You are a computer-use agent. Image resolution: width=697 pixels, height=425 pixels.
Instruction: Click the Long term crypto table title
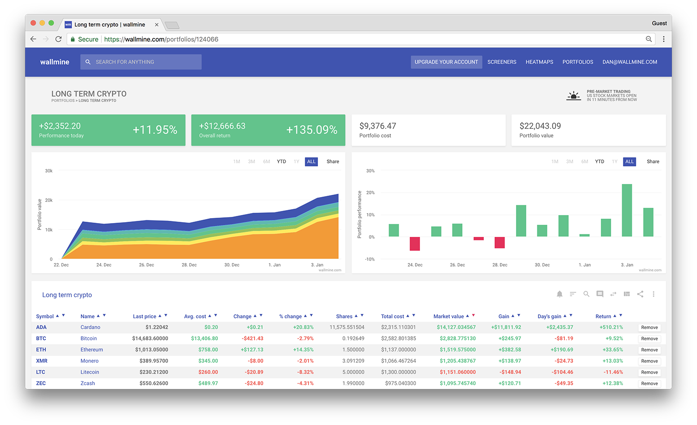67,295
